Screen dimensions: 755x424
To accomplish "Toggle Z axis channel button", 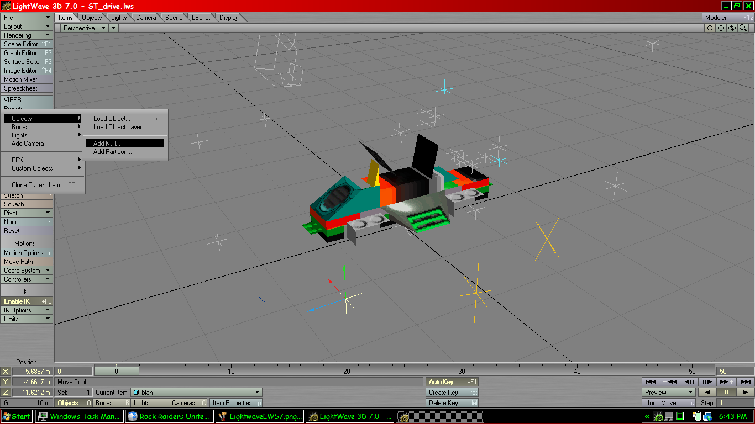I will [x=6, y=392].
